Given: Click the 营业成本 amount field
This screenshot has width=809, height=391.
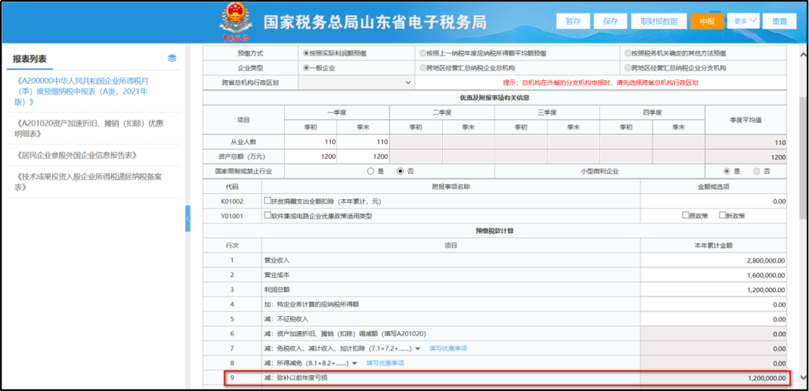Looking at the screenshot, I should [714, 276].
